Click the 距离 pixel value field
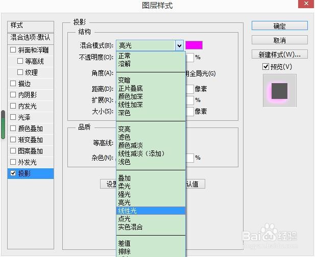 189,89
